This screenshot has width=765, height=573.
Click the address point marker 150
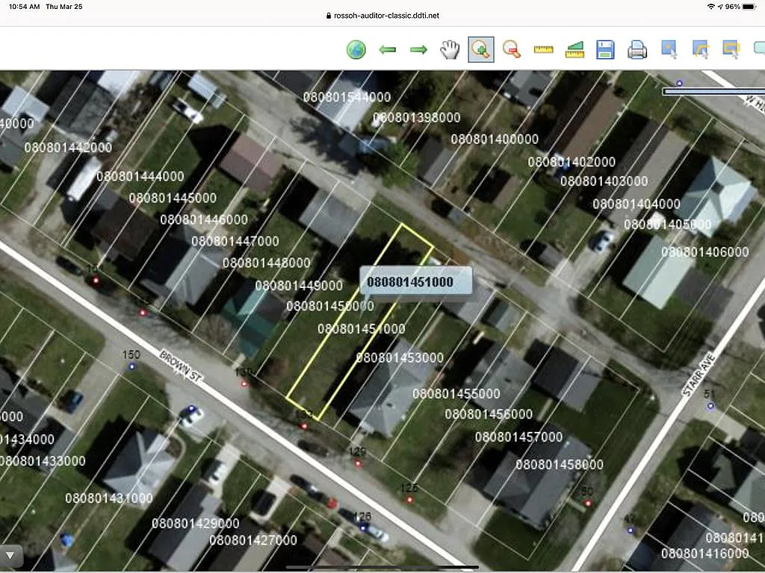pyautogui.click(x=132, y=366)
